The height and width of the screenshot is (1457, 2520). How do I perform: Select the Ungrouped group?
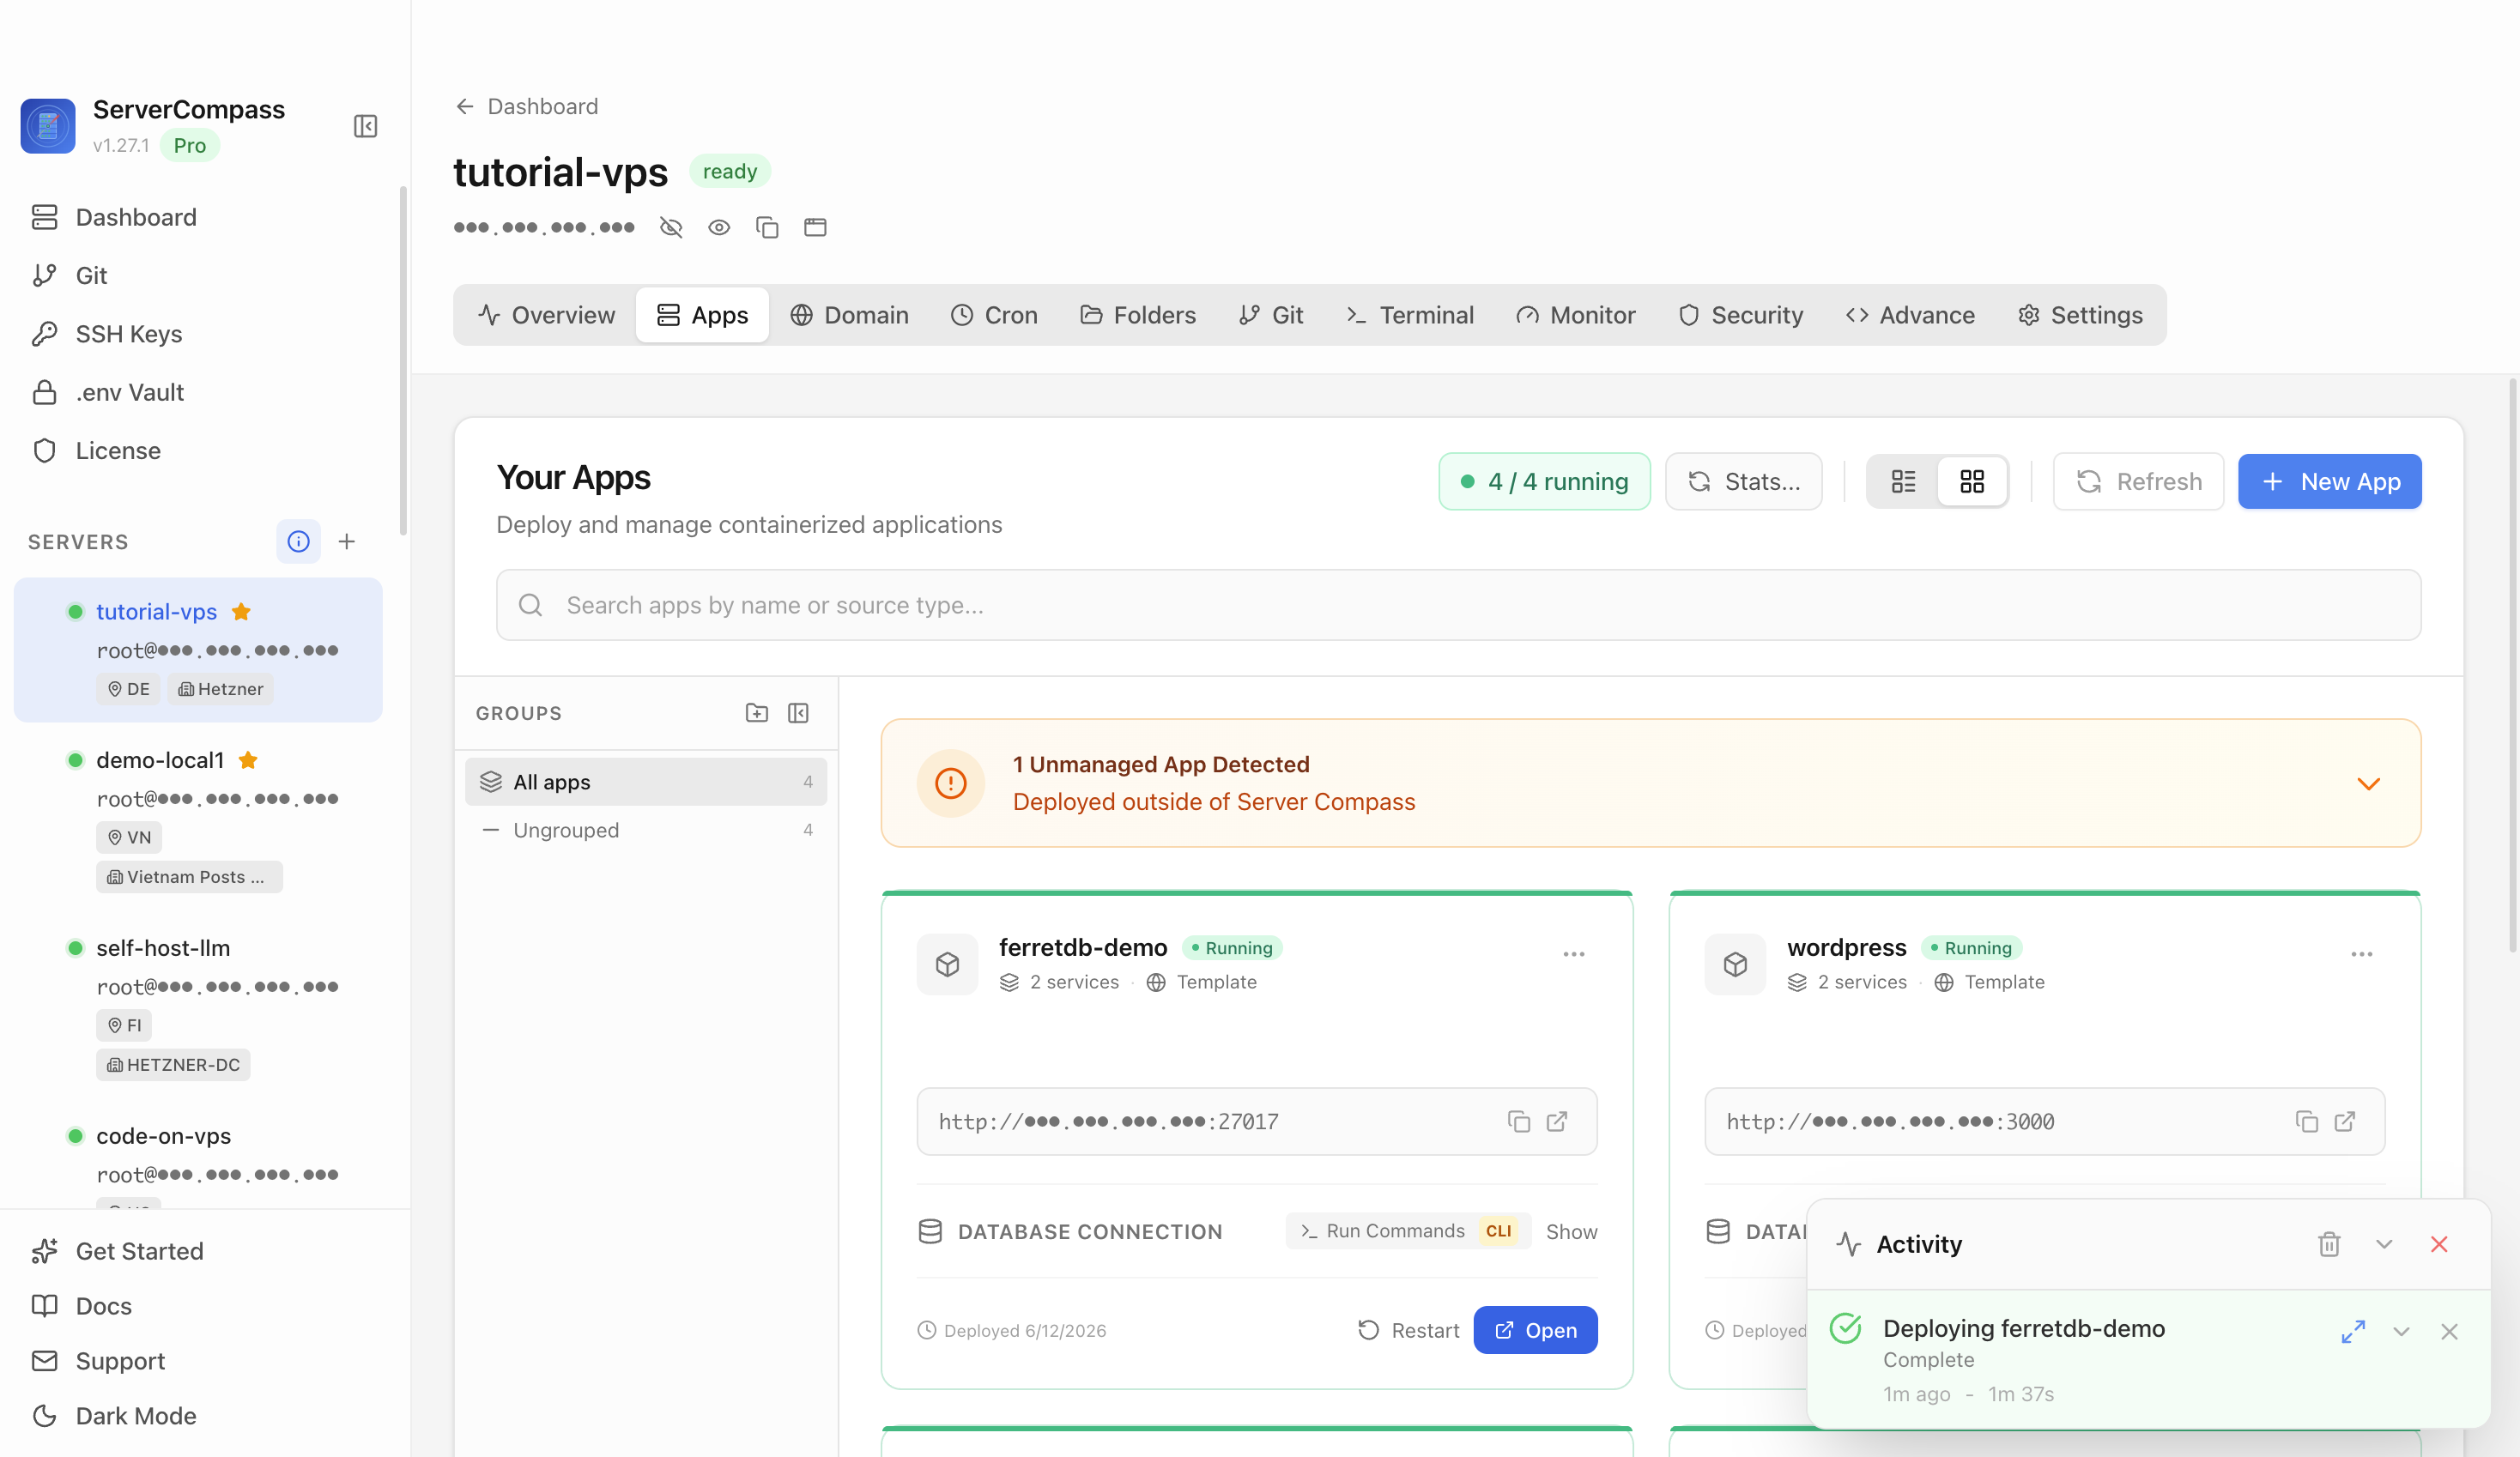point(646,830)
